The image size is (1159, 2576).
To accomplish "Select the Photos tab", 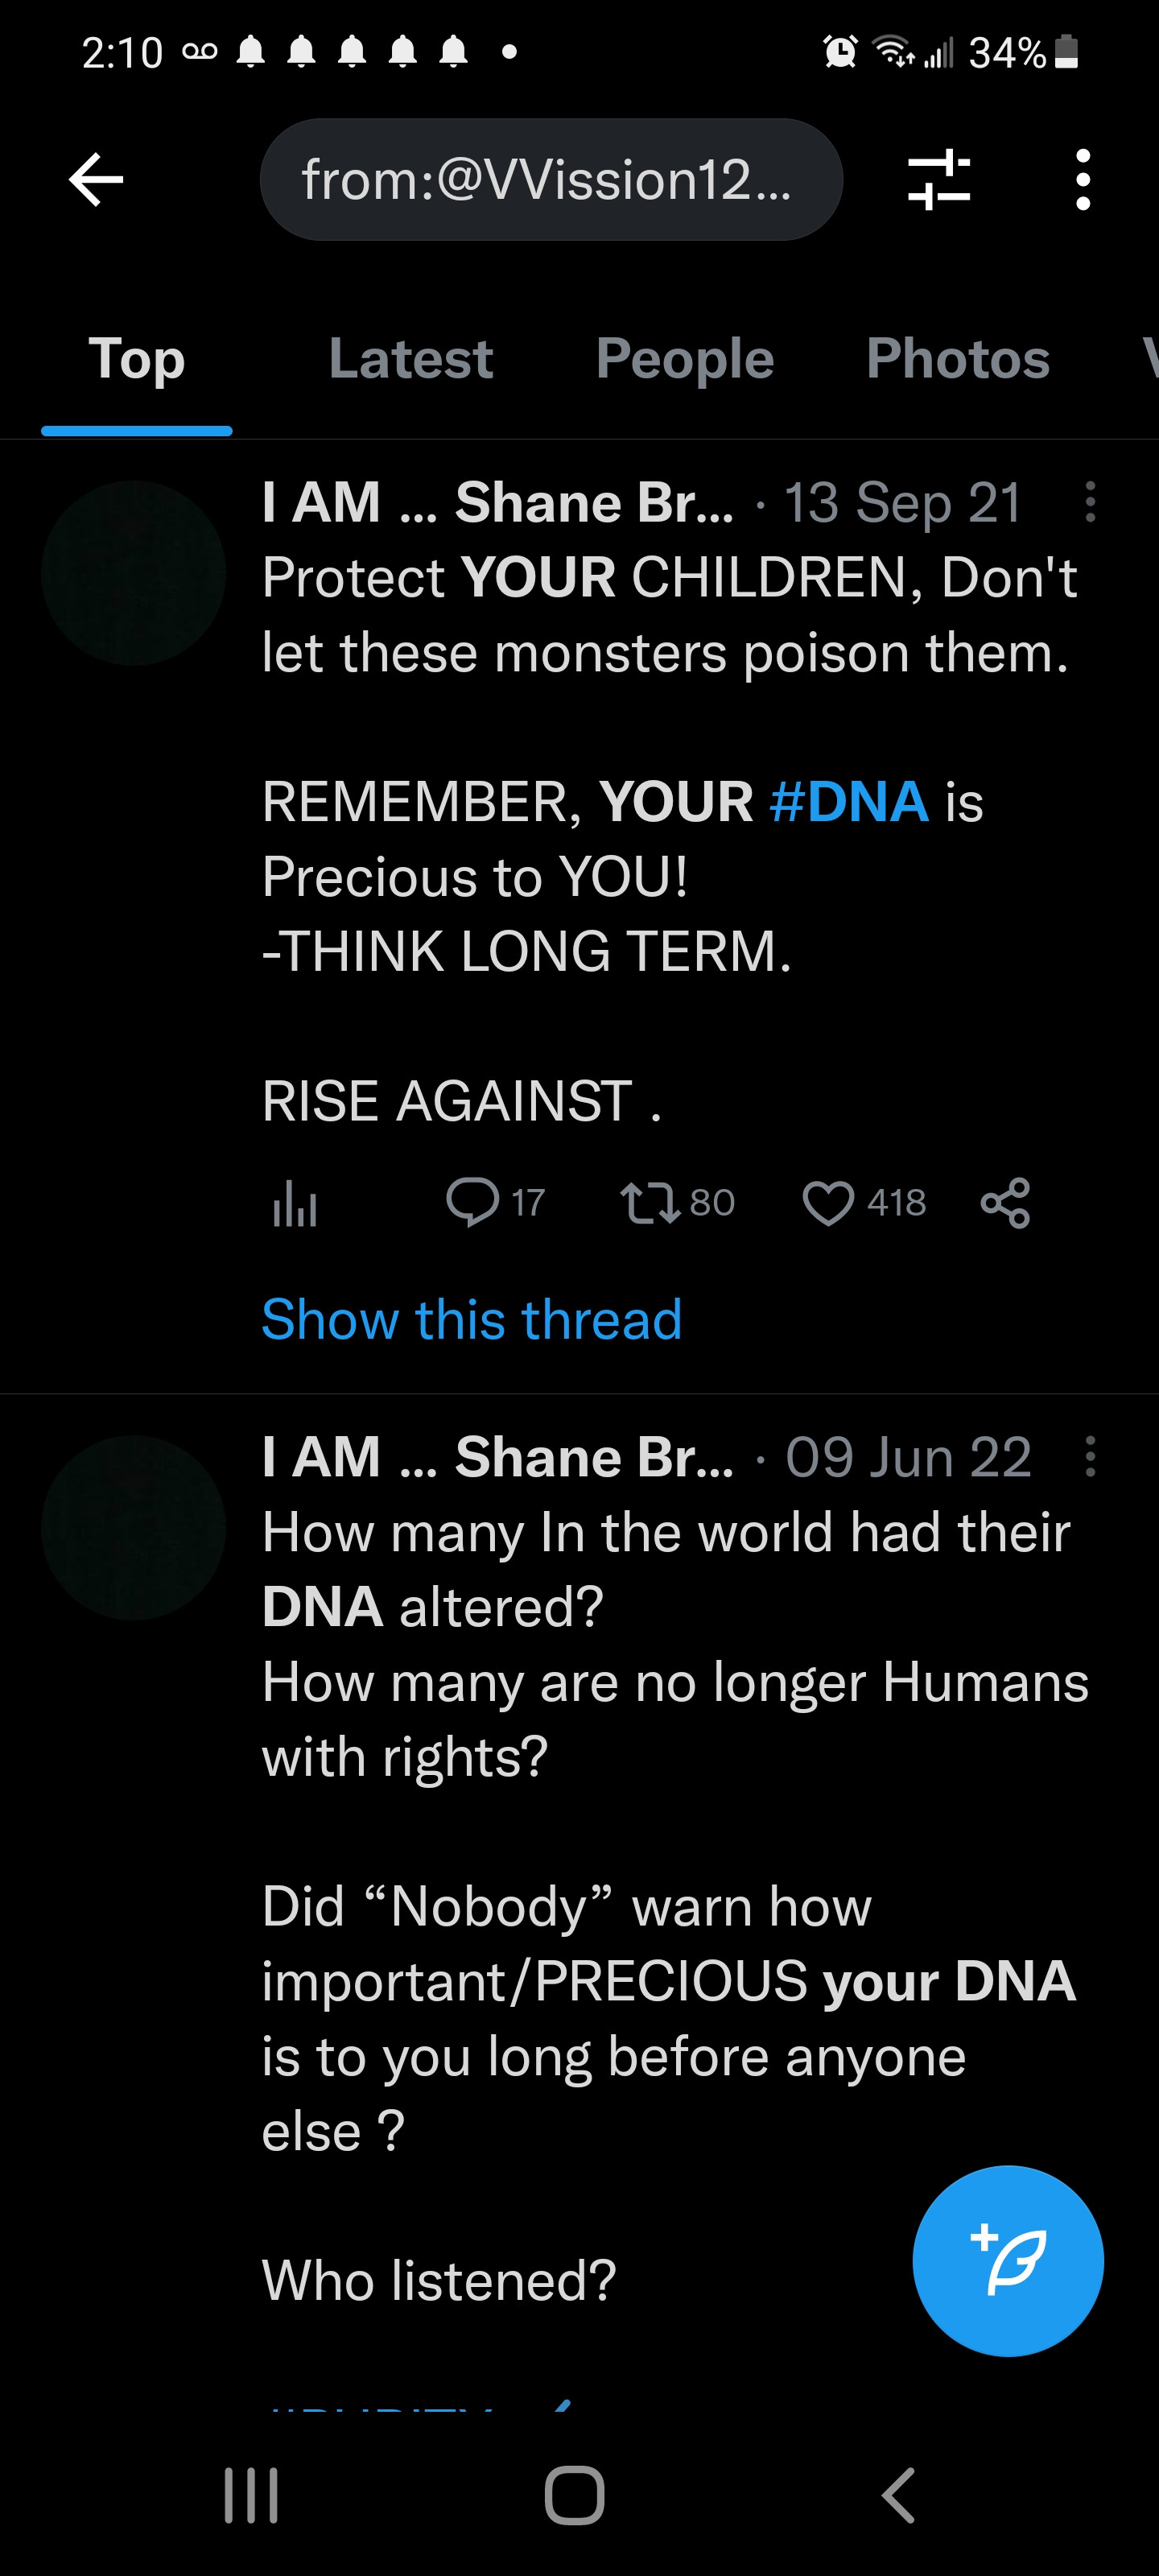I will 958,359.
